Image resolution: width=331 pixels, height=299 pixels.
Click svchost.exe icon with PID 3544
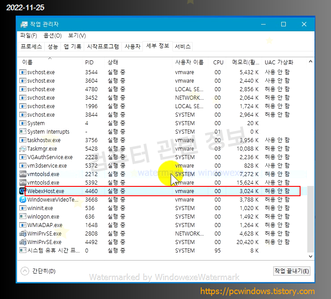[22, 72]
